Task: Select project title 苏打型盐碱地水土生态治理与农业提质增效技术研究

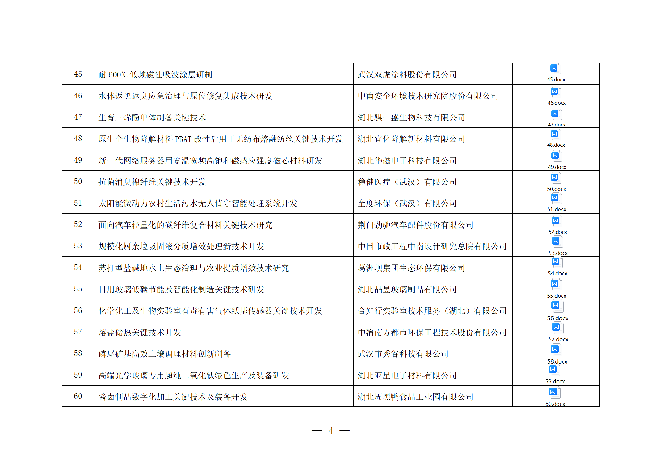Action: 194,268
